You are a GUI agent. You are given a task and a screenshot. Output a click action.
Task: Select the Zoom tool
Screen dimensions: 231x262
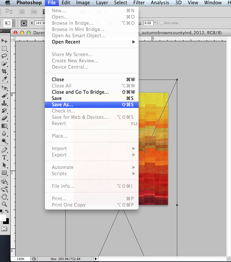[4, 204]
